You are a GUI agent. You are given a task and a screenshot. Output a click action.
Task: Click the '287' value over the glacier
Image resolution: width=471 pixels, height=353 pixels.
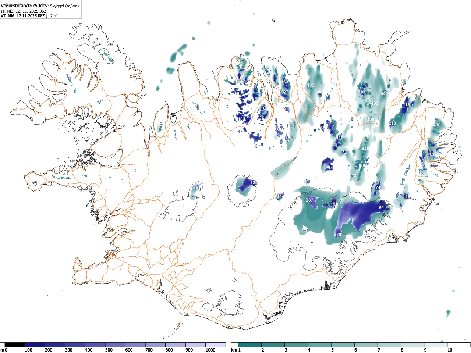coord(309,200)
